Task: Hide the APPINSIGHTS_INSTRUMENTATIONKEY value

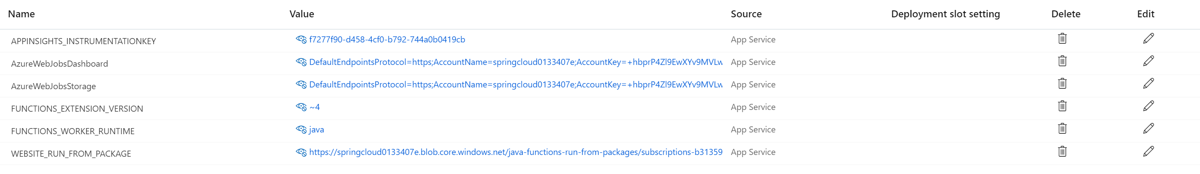Action: pos(301,39)
